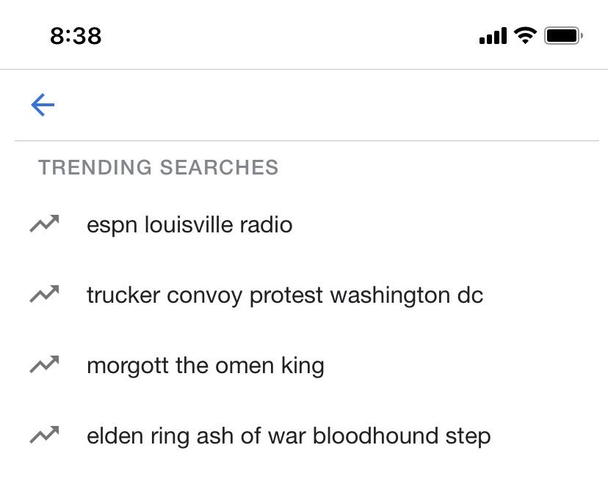
Task: Click the word 'louisville' in the first suggestion
Action: [x=189, y=224]
